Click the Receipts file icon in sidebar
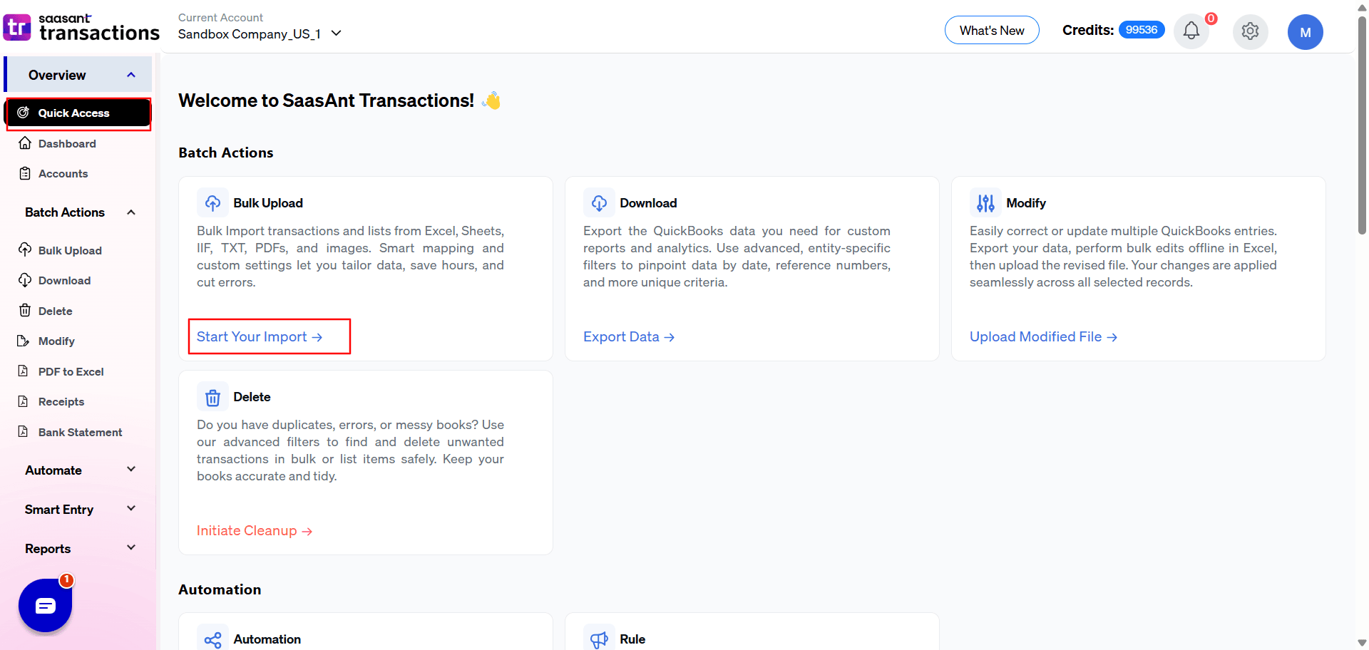 24,401
